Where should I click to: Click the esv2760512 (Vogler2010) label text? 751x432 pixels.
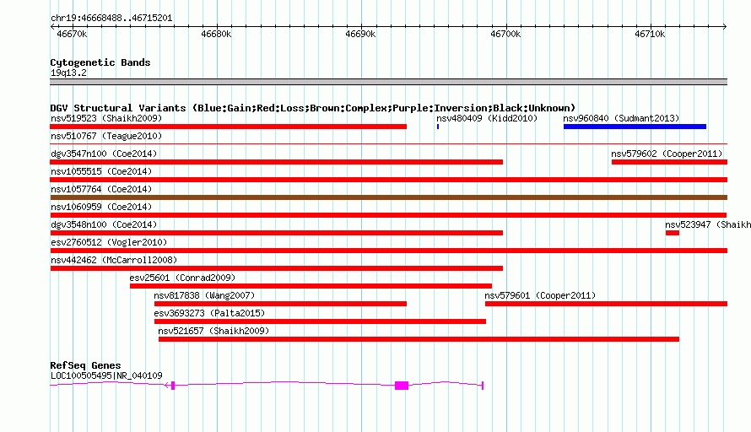109,242
